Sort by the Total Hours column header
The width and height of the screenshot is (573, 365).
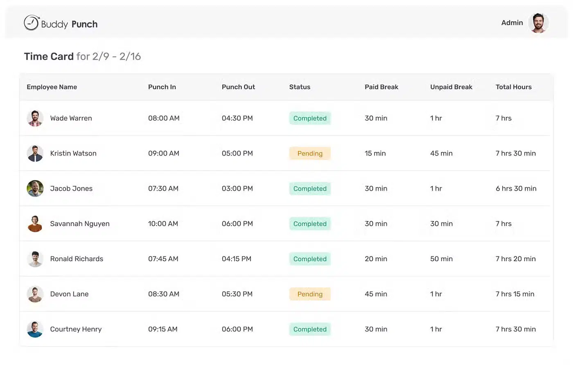(x=514, y=87)
